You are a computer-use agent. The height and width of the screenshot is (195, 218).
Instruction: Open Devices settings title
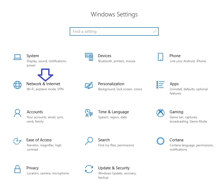tap(105, 56)
